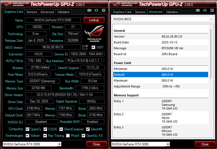The height and width of the screenshot is (149, 217).
Task: Click the Lookup button
Action: [x=94, y=20]
